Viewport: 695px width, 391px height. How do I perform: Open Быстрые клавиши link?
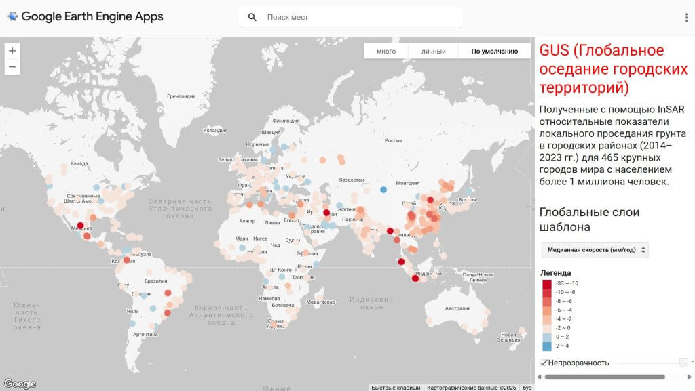click(396, 388)
